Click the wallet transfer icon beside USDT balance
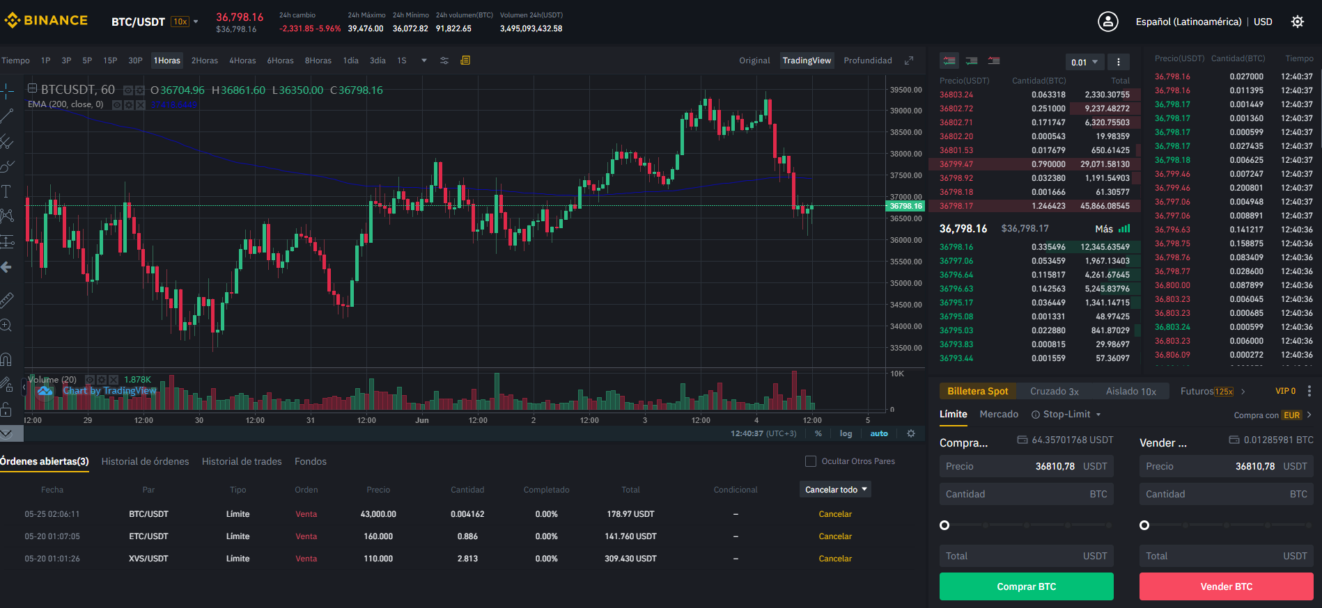This screenshot has height=608, width=1322. (x=1022, y=440)
